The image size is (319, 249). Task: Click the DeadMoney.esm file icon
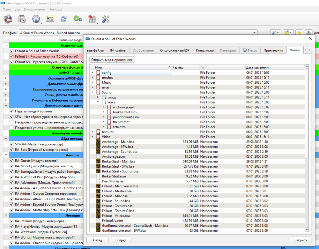tap(98, 181)
